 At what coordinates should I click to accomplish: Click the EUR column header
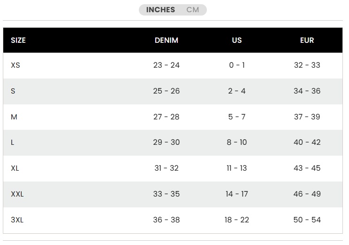tap(307, 40)
